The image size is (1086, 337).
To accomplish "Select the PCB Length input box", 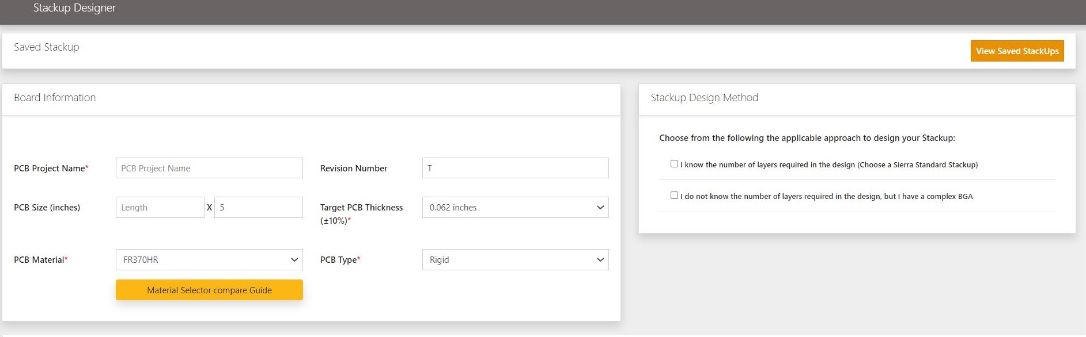I will coord(160,208).
